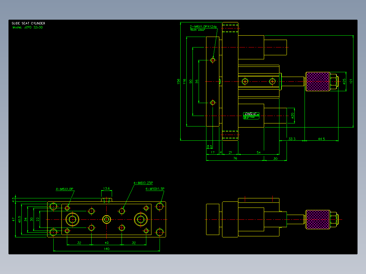The image size is (366, 274).
Task: Select the 4.5 vertical dimension
Action: tap(14, 200)
